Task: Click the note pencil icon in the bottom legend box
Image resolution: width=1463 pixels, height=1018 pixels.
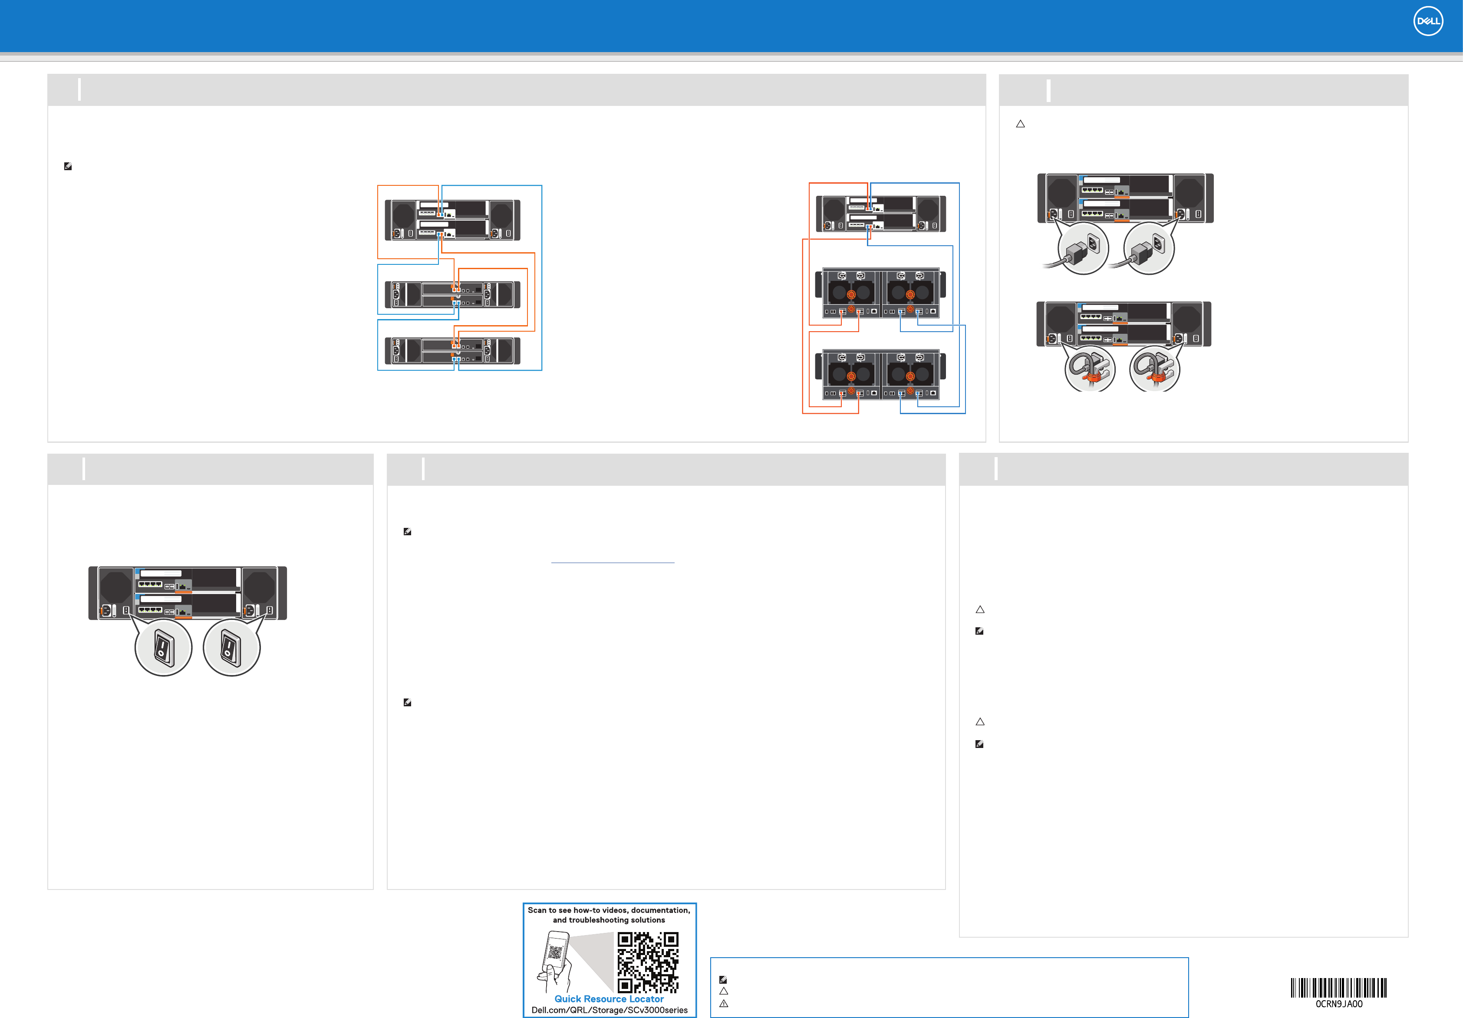Action: point(722,980)
